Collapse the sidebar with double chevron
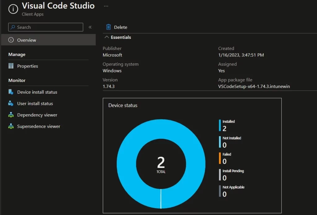This screenshot has width=317, height=215. 90,27
